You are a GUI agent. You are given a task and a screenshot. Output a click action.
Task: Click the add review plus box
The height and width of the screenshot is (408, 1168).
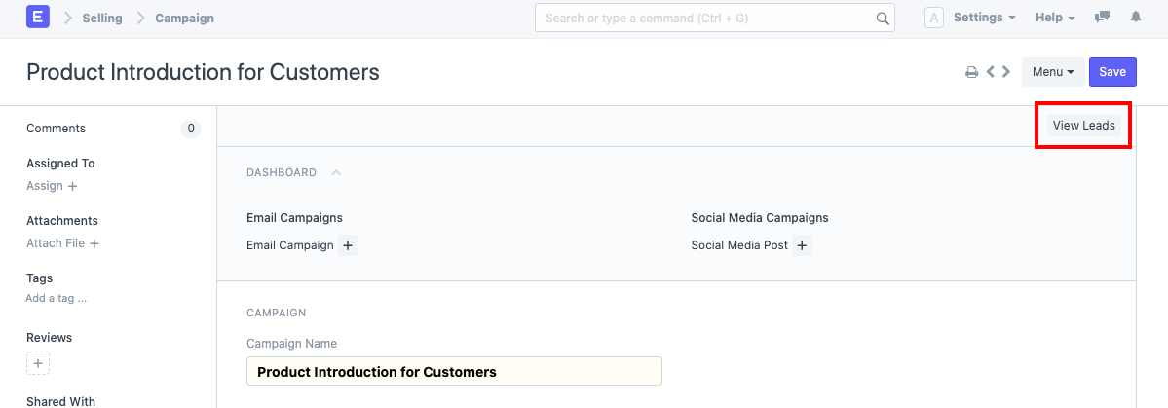pos(38,364)
